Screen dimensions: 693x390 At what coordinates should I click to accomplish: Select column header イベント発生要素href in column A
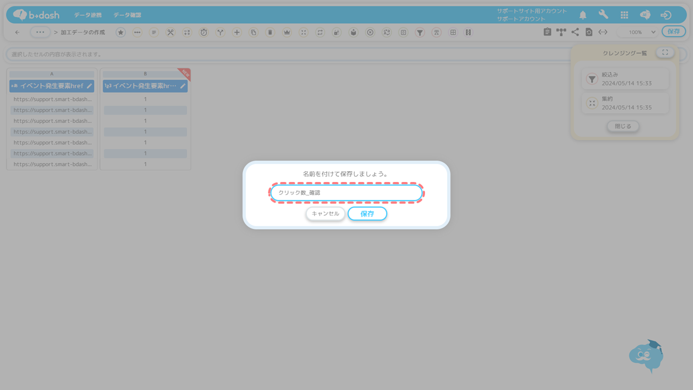51,86
